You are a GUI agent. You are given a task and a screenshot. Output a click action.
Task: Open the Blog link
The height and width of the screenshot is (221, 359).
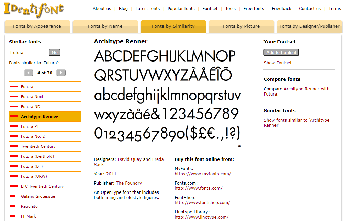[123, 9]
